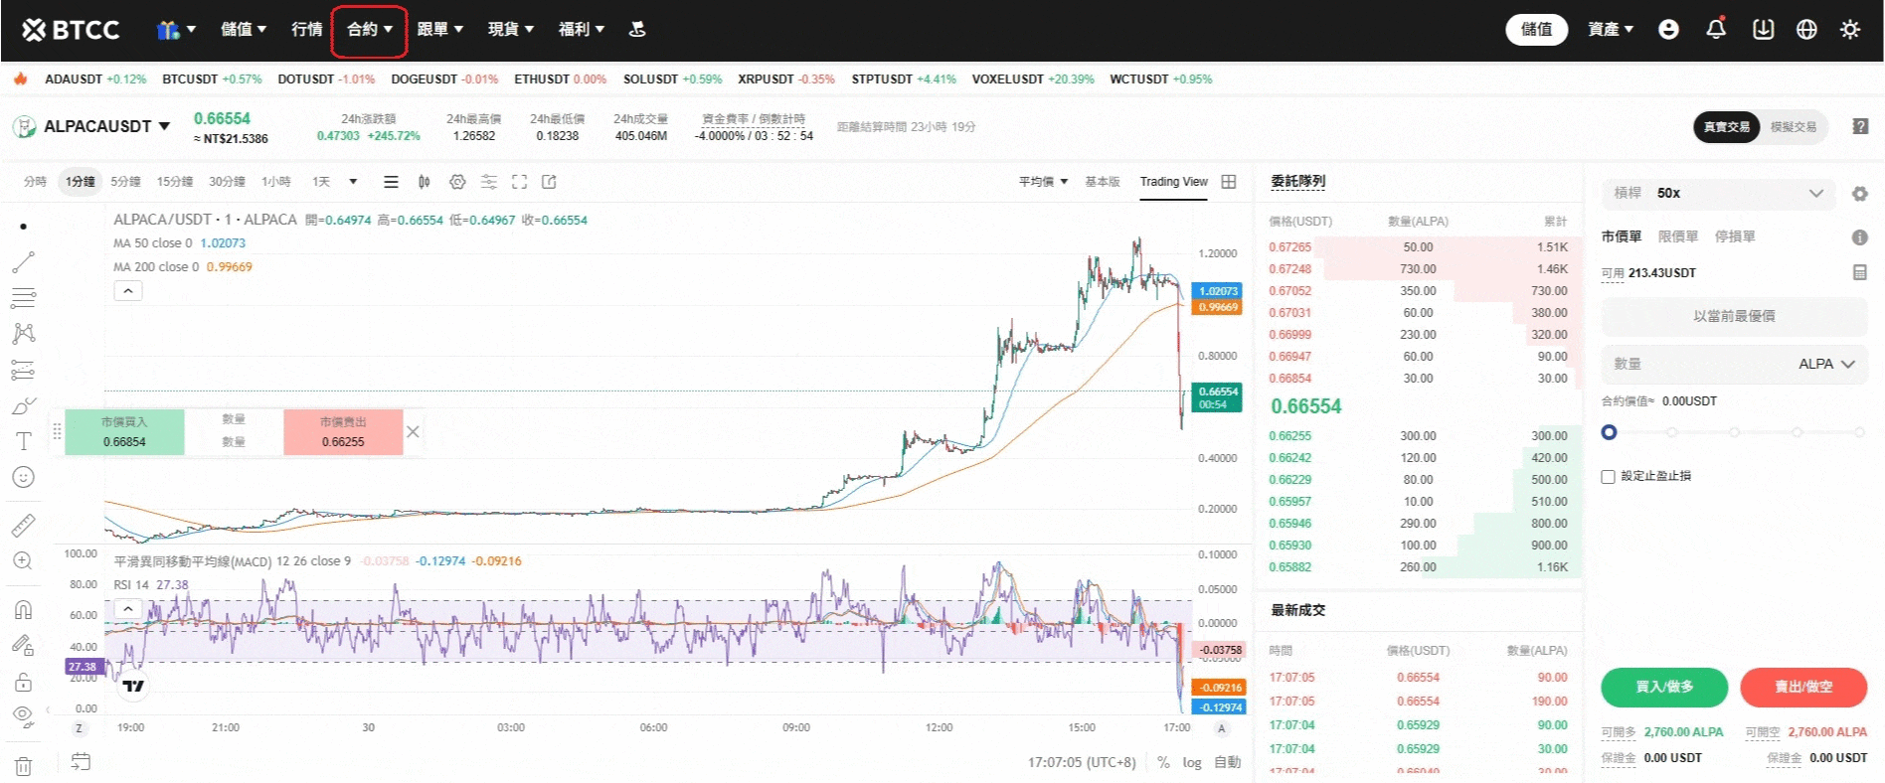1885x783 pixels.
Task: Click 市價買入 market buy 0.66854
Action: (x=124, y=432)
